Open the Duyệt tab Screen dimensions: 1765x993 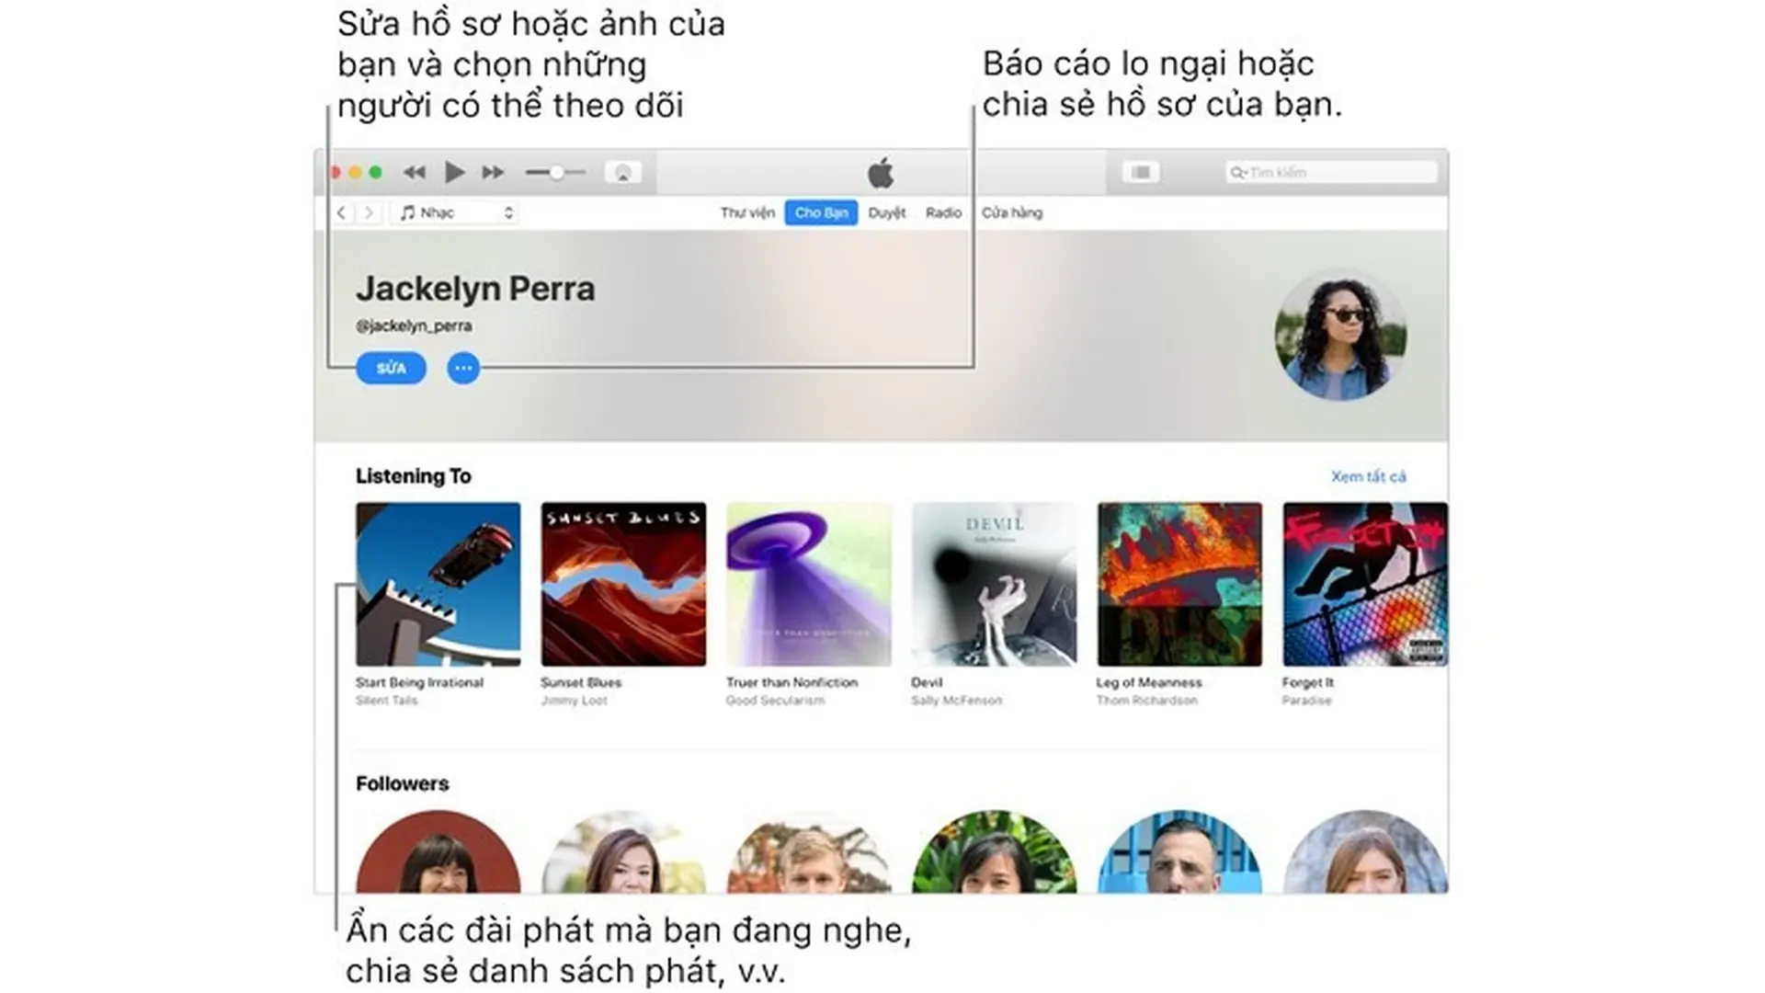(x=887, y=212)
